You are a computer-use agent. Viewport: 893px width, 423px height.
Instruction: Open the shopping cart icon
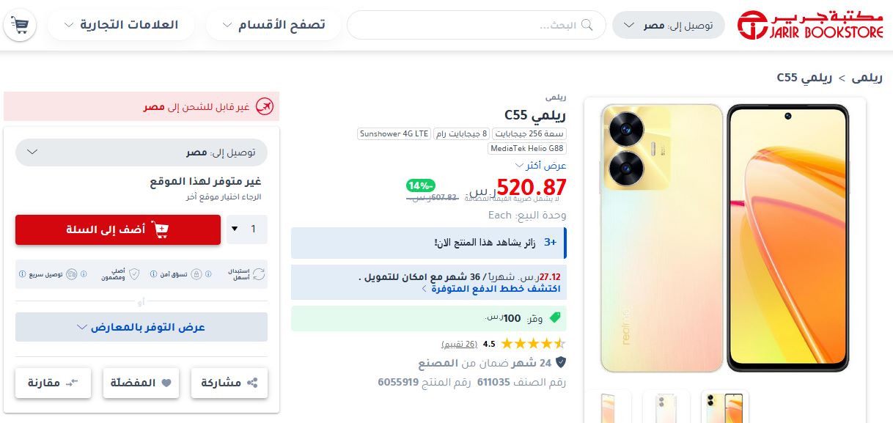click(x=20, y=25)
